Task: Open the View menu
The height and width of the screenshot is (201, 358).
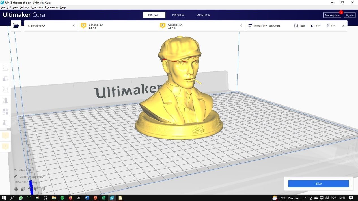Action: (x=16, y=7)
